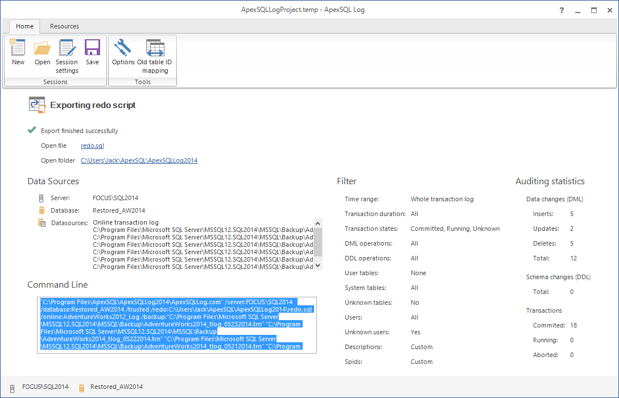Switch to the Resources tab
Viewport: 619px width, 398px height.
[64, 26]
